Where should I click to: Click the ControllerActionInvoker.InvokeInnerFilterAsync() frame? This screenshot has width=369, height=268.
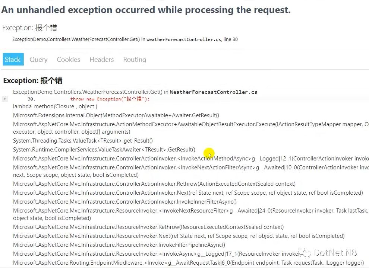click(x=124, y=202)
